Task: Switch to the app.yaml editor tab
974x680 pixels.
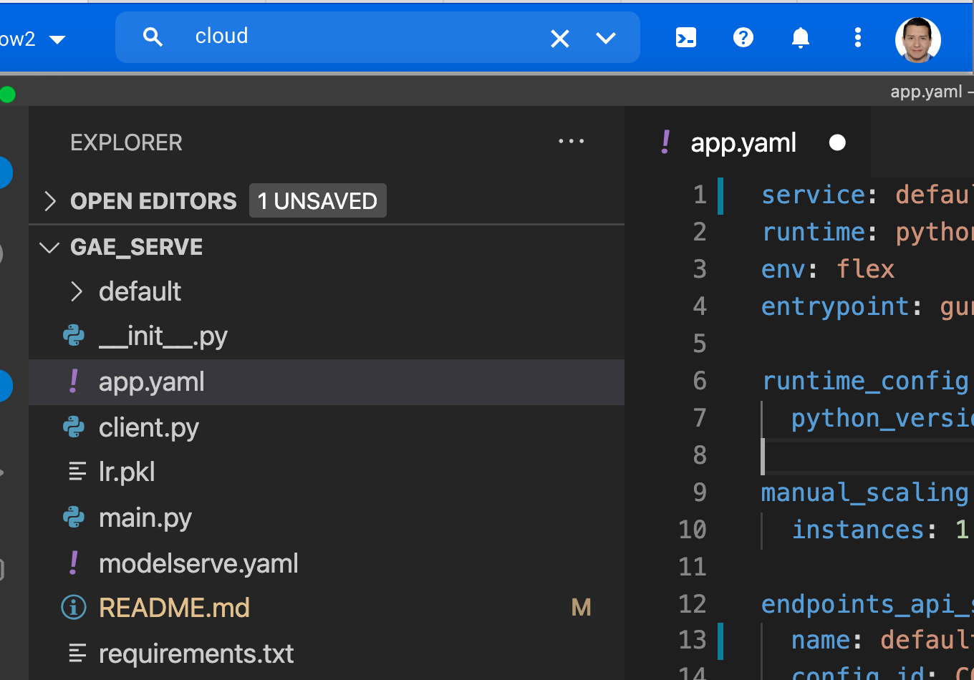Action: tap(743, 143)
